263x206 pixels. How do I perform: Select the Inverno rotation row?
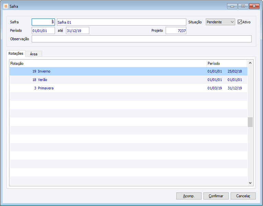coord(128,71)
